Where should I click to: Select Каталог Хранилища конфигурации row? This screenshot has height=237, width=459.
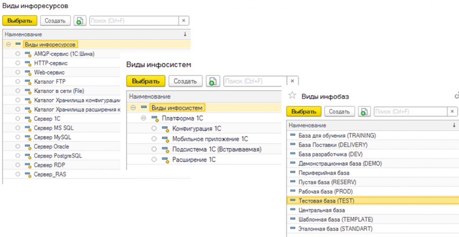(x=77, y=100)
